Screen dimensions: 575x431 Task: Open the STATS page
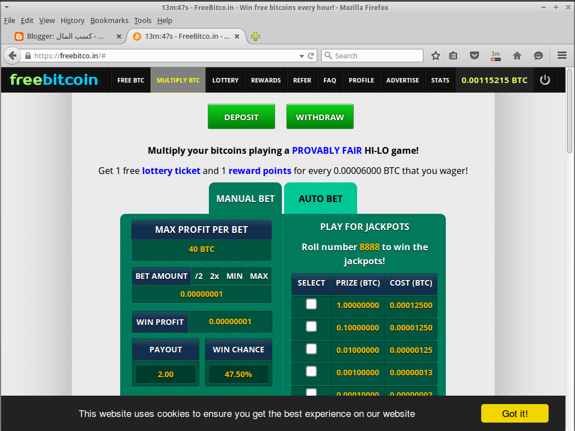point(440,80)
